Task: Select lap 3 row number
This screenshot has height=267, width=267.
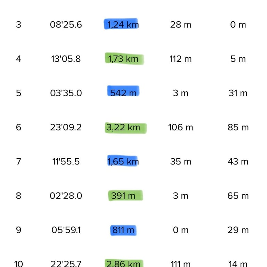Action: point(18,25)
